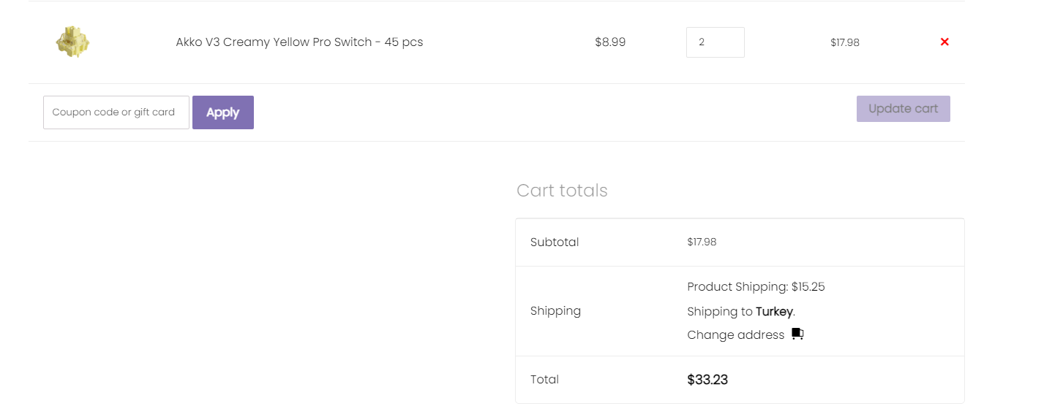This screenshot has width=1063, height=417.
Task: Click the Shipping row label
Action: [x=555, y=311]
